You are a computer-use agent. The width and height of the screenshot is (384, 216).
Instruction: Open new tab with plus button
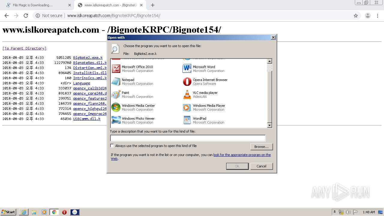153,5
